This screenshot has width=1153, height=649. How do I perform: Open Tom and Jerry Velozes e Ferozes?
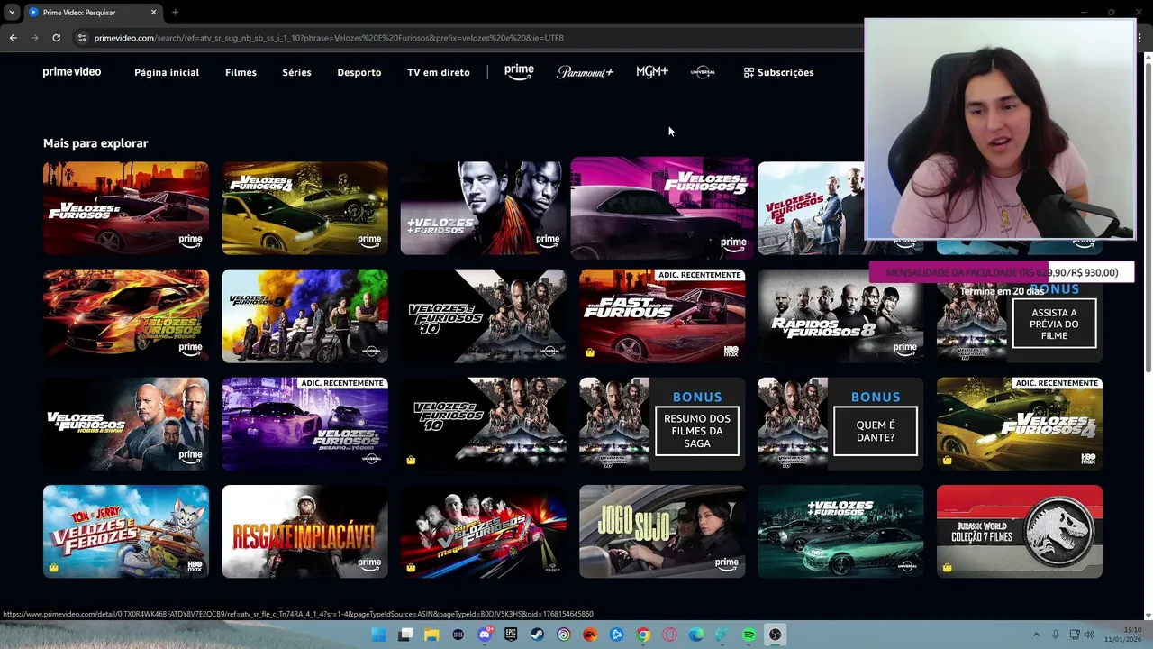pos(126,532)
